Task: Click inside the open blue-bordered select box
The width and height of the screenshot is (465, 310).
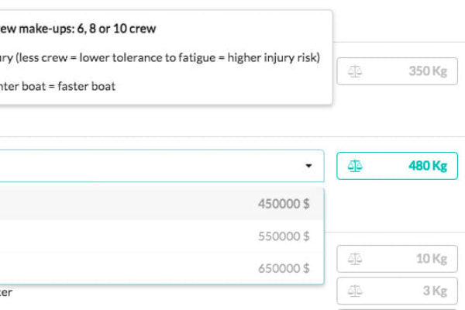Action: click(x=162, y=166)
